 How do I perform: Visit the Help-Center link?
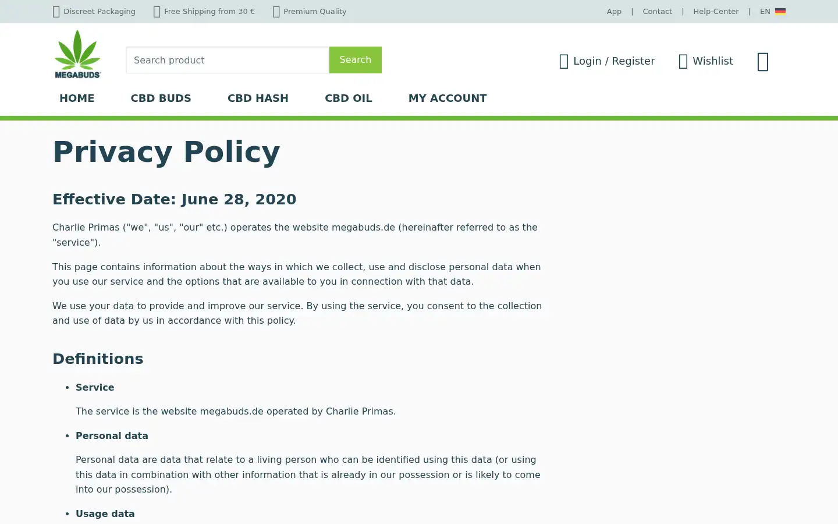pos(716,11)
